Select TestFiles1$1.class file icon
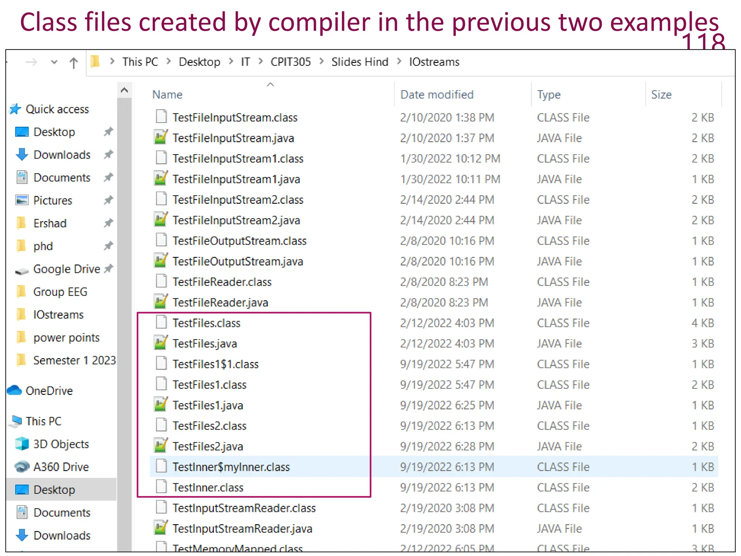This screenshot has height=556, width=741. coord(161,363)
